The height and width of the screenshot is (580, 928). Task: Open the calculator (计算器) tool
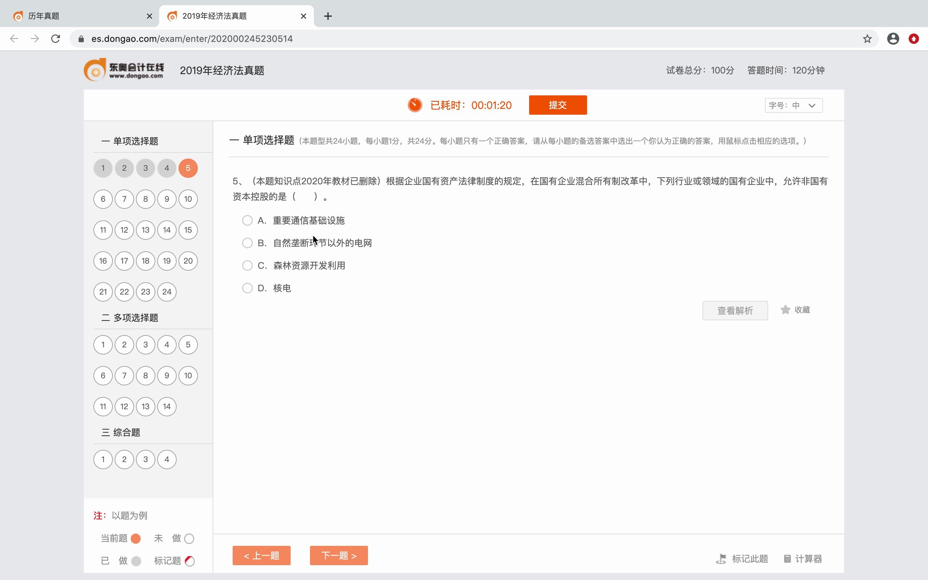803,559
